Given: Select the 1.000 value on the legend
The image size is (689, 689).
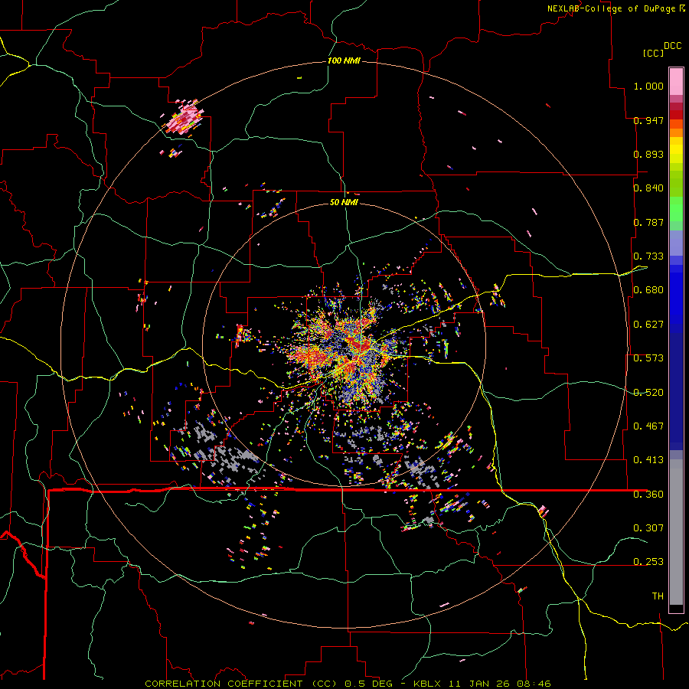Looking at the screenshot, I should click(x=648, y=86).
